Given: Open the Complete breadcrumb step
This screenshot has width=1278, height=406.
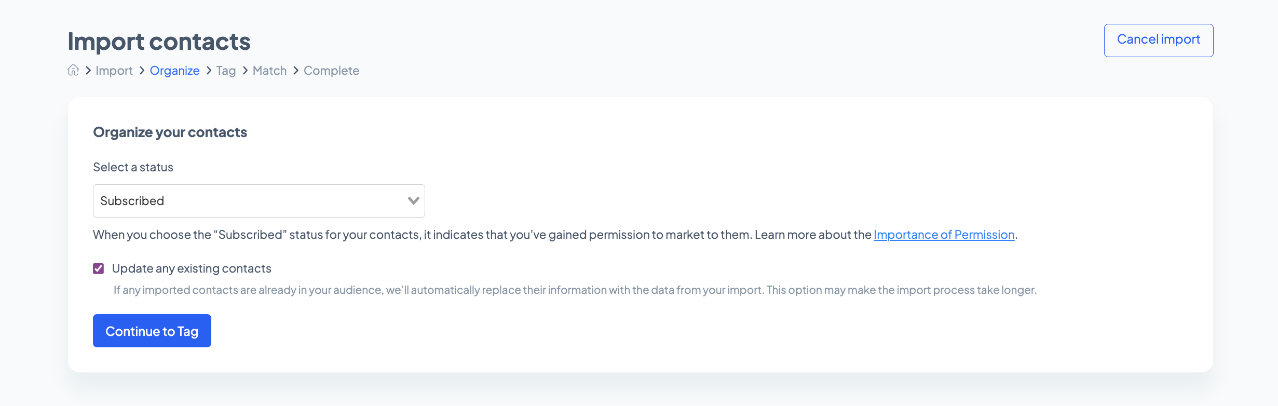Looking at the screenshot, I should 331,71.
